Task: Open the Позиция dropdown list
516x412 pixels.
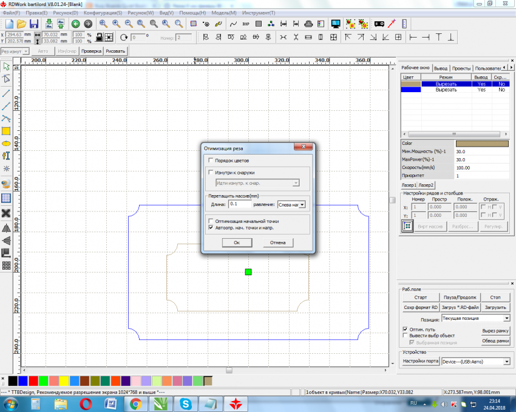Action: click(x=506, y=317)
